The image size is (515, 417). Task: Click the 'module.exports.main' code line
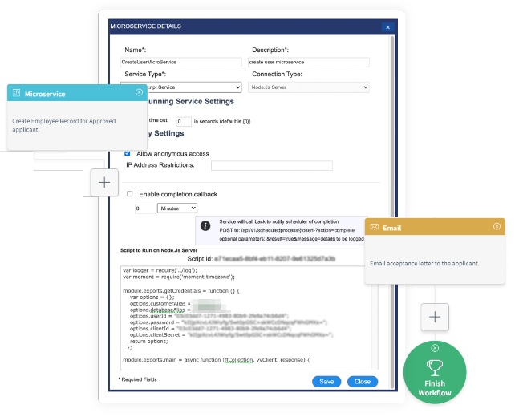216,360
